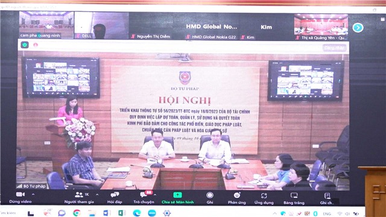Open volume control in system tray
This screenshot has width=386, height=217.
tap(347, 214)
